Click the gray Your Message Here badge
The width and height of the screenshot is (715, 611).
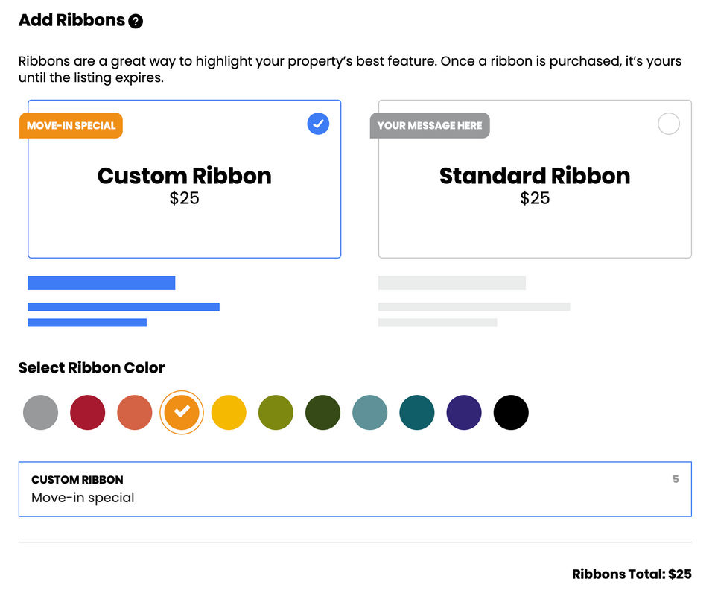coord(430,126)
